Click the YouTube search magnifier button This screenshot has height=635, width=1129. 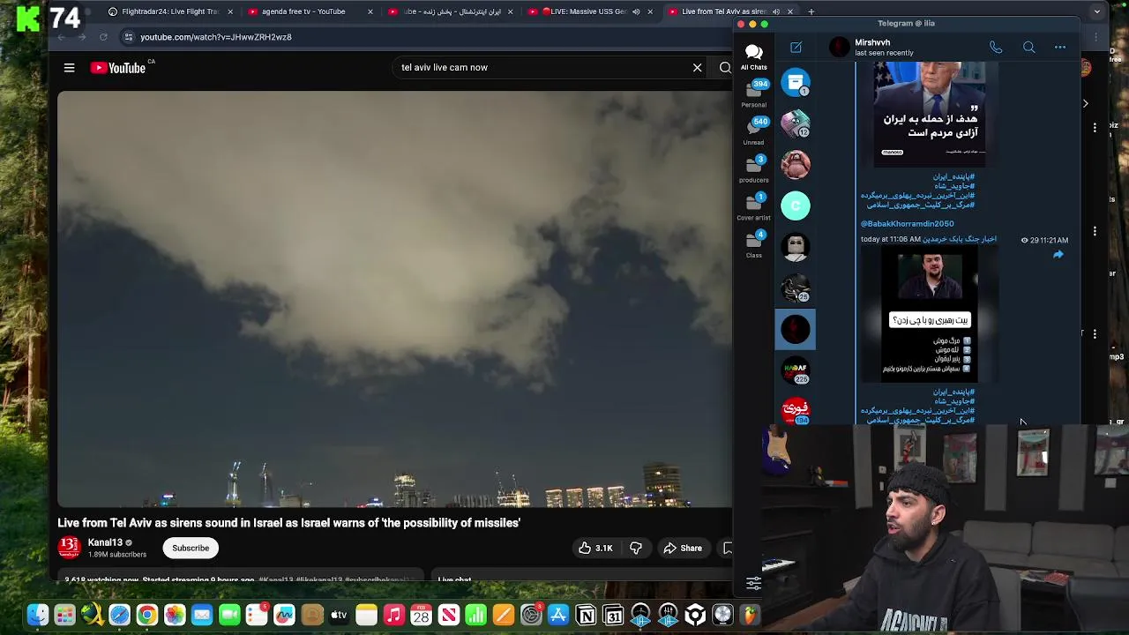[725, 67]
